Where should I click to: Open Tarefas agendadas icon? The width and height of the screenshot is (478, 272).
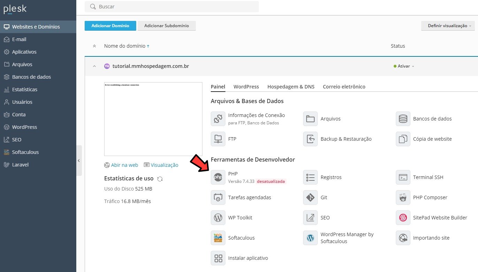[218, 197]
